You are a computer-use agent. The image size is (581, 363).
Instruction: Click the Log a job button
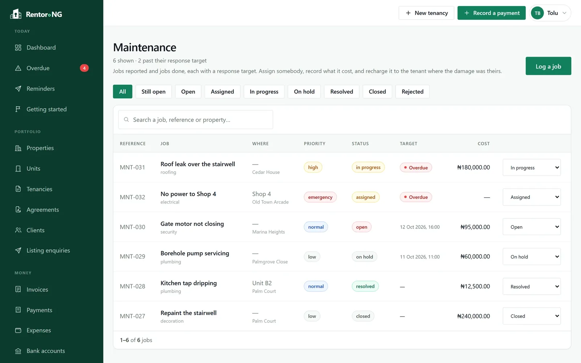(x=548, y=66)
